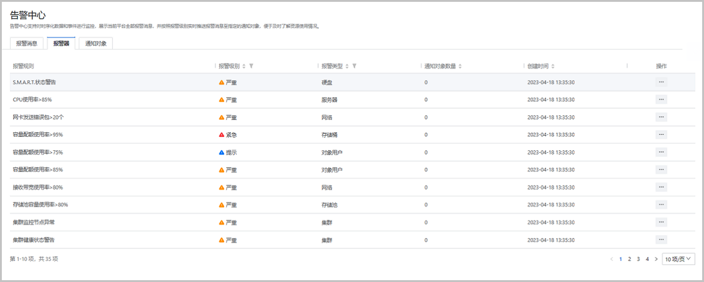Open actions menu for 集群健康状态警告 row
The image size is (704, 282).
(661, 240)
